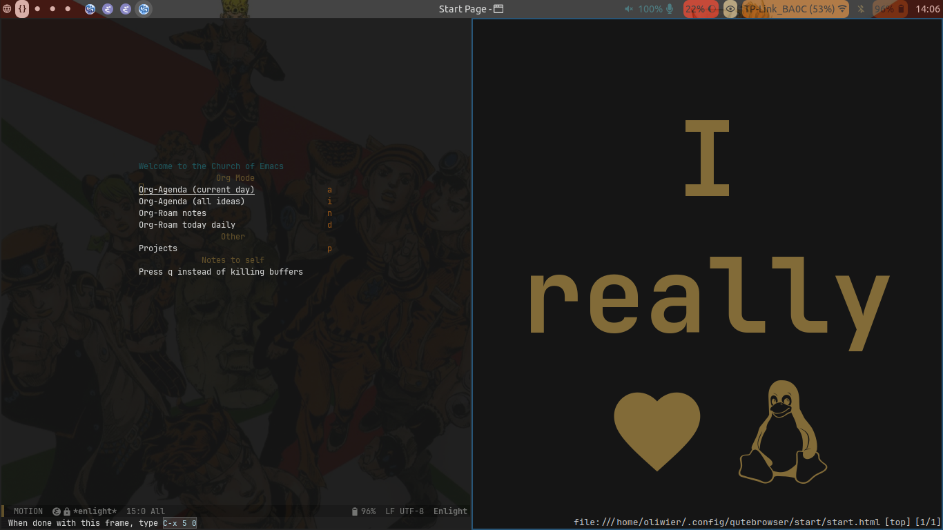Click the C-x 5 0 key hint in echo area
This screenshot has width=943, height=530.
[180, 523]
